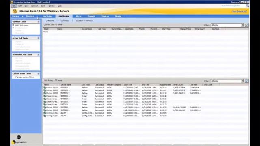
Task: Switch to the Job Setup tab
Action: [47, 16]
